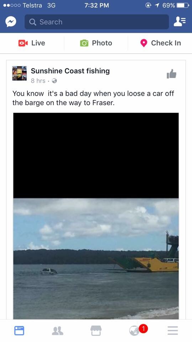The height and width of the screenshot is (342, 192).
Task: Tap the red Live camera icon
Action: pyautogui.click(x=23, y=43)
